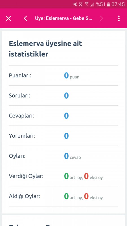Screen dimensions: 127x226
Task: Tap the page title 'Üye: Eslemerva - Gebe S...'
Action: 63,18
